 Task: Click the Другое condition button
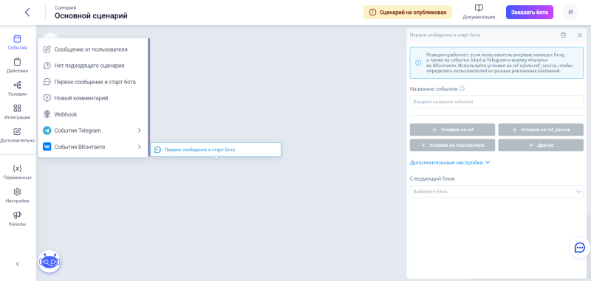[x=541, y=145]
